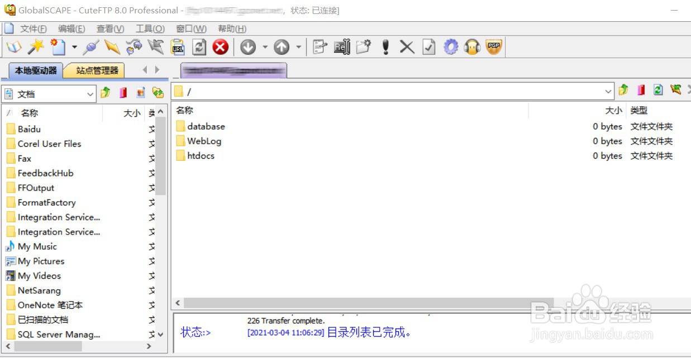Screen dimensions: 691x358
Task: Select the My Music folder
Action: pyautogui.click(x=31, y=246)
